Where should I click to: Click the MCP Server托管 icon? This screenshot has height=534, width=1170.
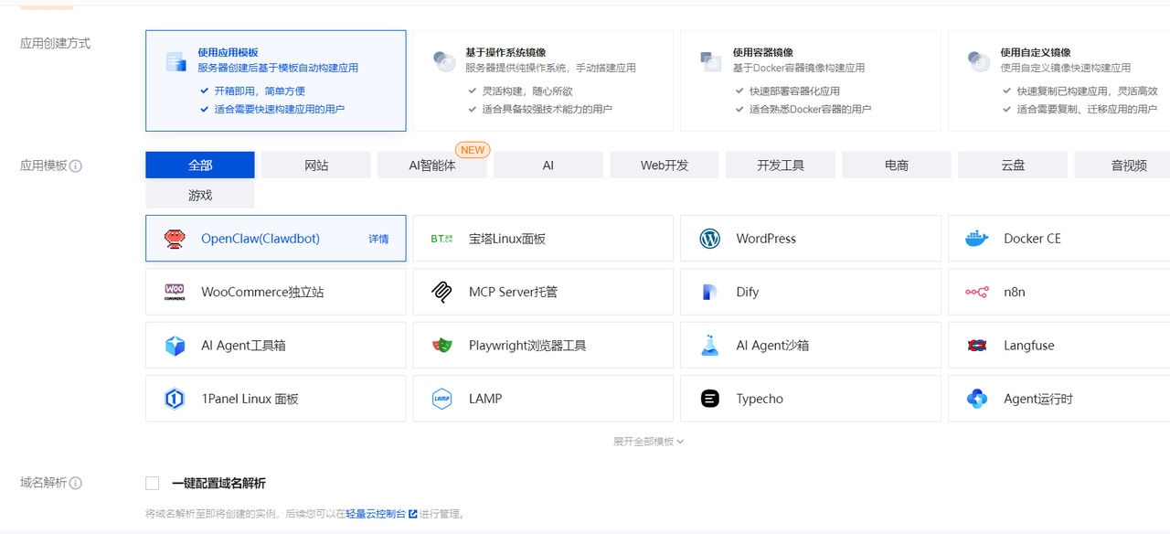(441, 292)
